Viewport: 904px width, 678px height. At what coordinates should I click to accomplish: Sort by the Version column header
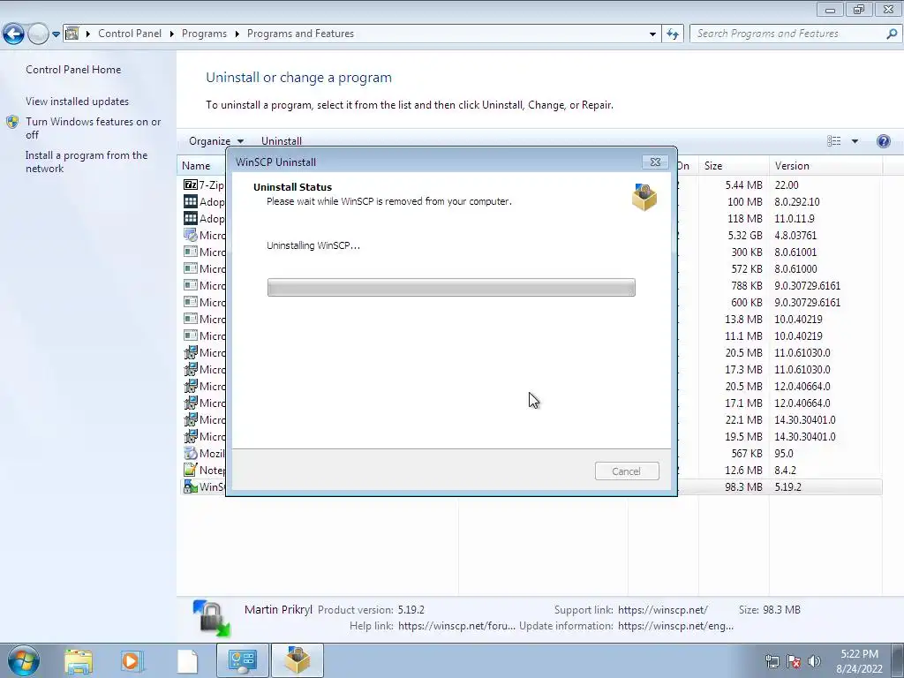pyautogui.click(x=825, y=165)
